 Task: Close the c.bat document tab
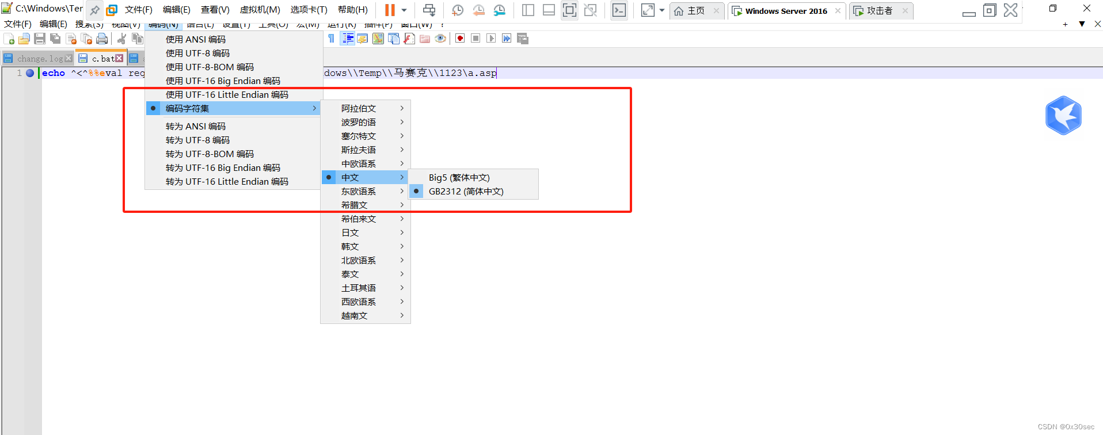(119, 58)
